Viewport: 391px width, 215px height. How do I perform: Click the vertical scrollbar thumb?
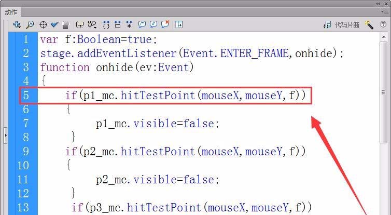(x=384, y=92)
